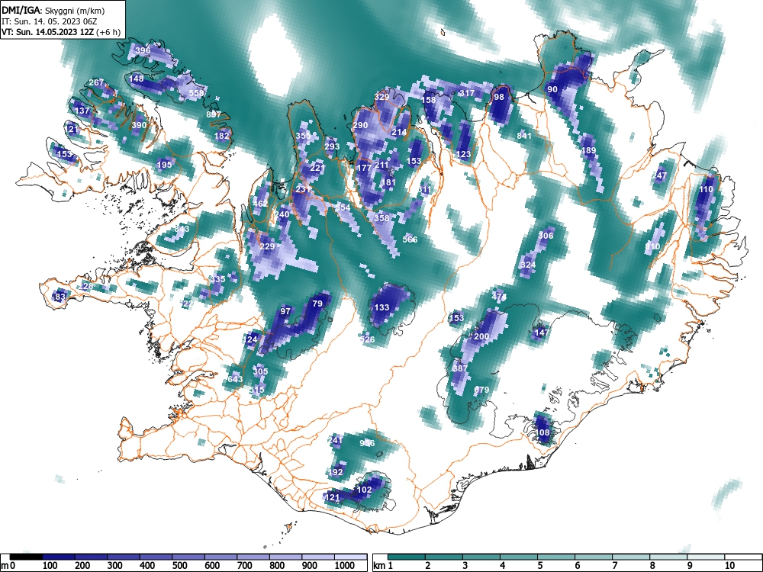Click the visibility value 396 in the Westfjords
Image resolution: width=763 pixels, height=572 pixels.
click(x=143, y=50)
